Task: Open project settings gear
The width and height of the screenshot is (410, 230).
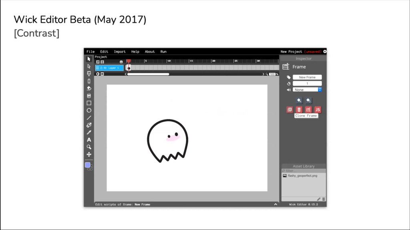Action: click(325, 52)
